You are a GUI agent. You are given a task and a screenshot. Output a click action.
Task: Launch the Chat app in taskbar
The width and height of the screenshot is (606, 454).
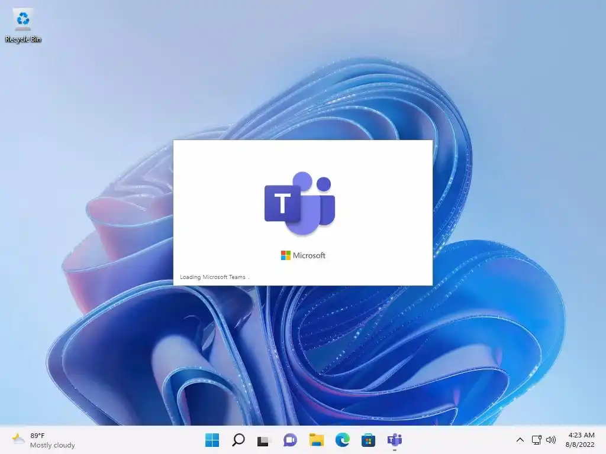coord(290,440)
